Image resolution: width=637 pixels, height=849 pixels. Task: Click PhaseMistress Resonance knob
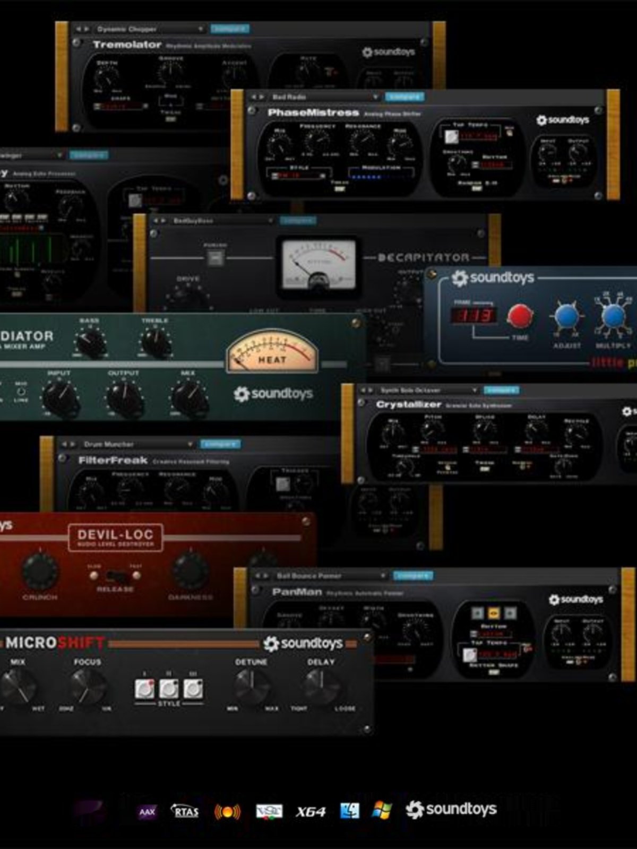pyautogui.click(x=363, y=142)
